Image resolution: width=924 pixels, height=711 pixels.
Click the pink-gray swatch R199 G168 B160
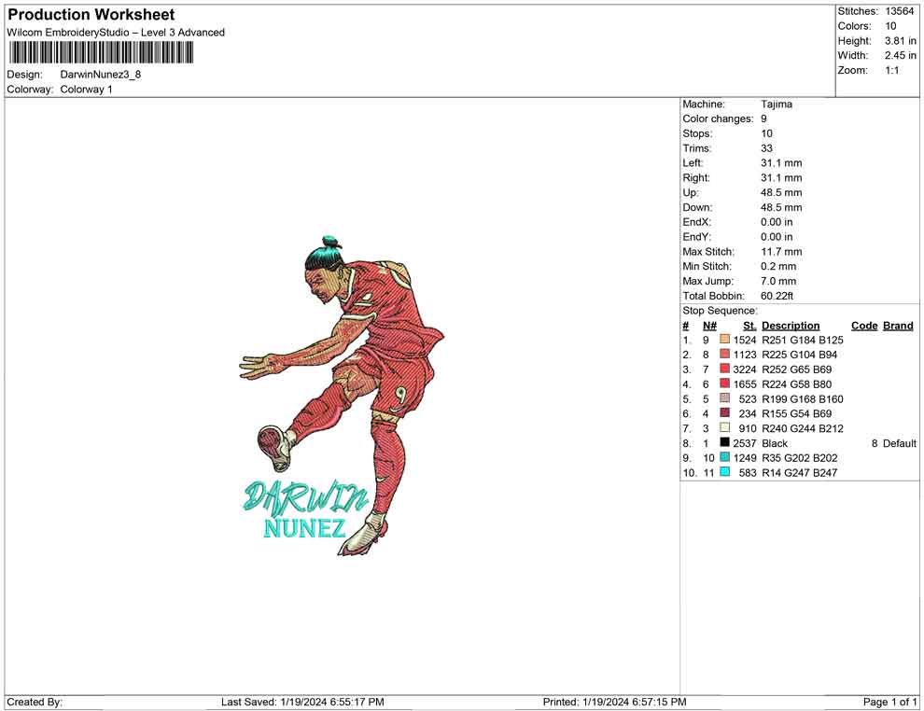click(725, 398)
